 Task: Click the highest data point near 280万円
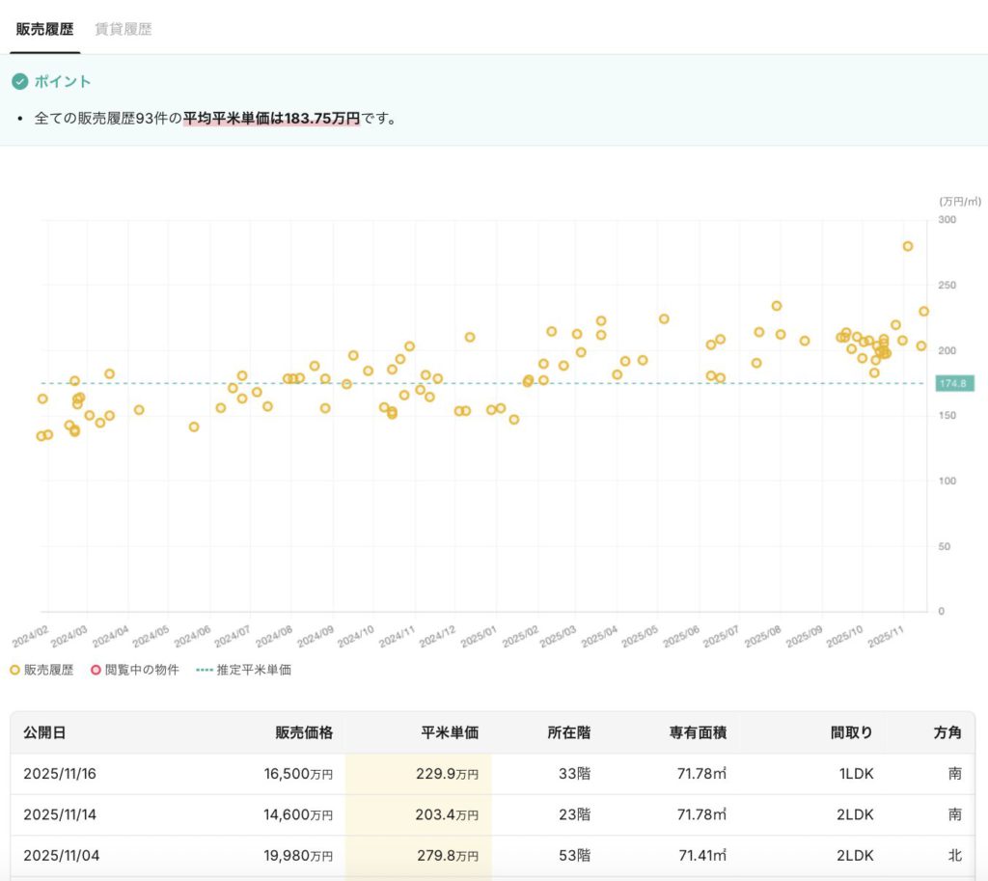pos(908,246)
